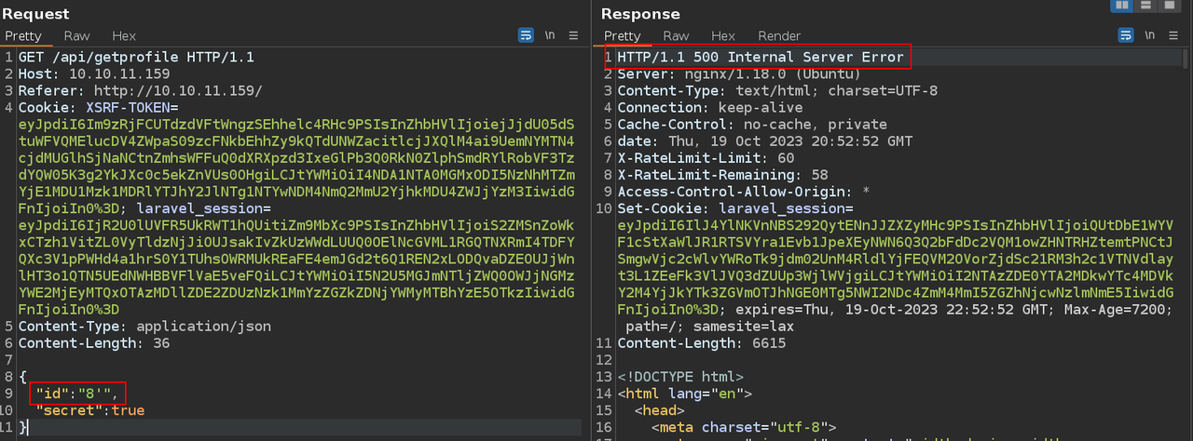Switch Response view to Pretty tab

[x=623, y=36]
